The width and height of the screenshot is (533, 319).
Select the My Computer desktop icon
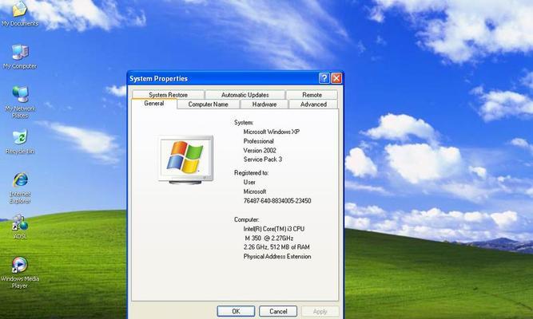pos(20,57)
